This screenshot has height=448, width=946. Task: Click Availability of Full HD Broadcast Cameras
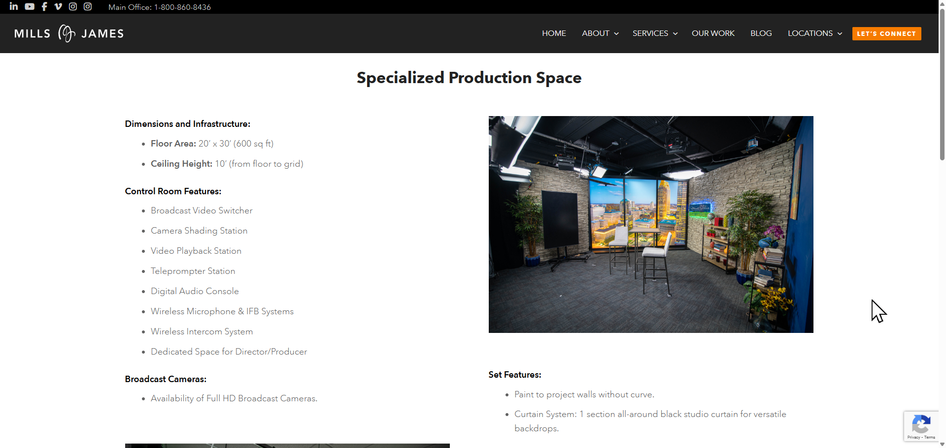234,398
